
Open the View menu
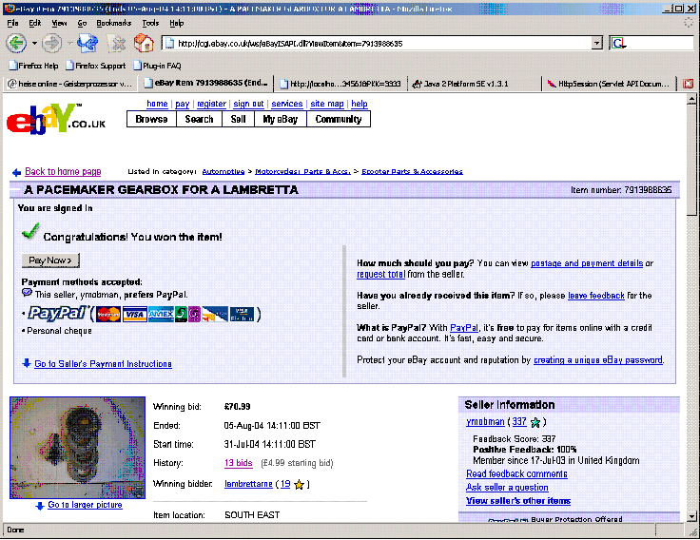point(59,23)
